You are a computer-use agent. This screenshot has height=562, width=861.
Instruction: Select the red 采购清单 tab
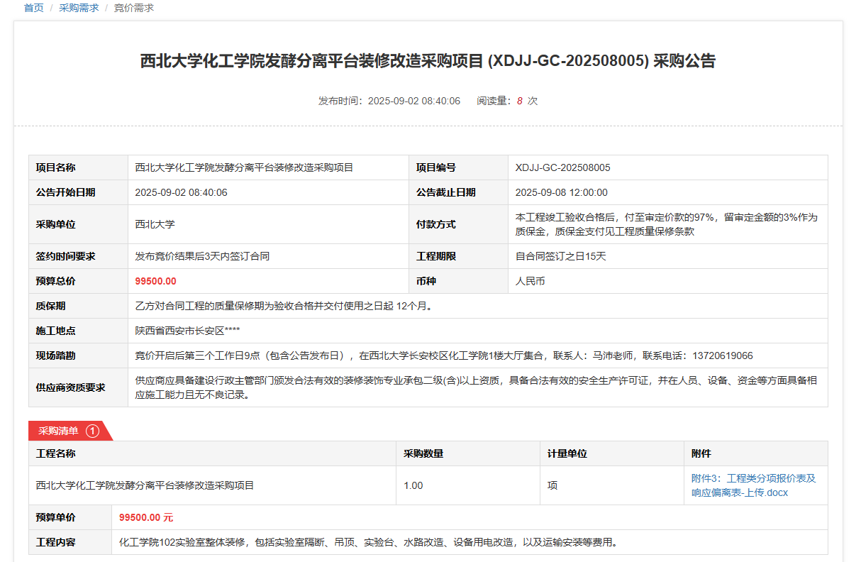59,431
